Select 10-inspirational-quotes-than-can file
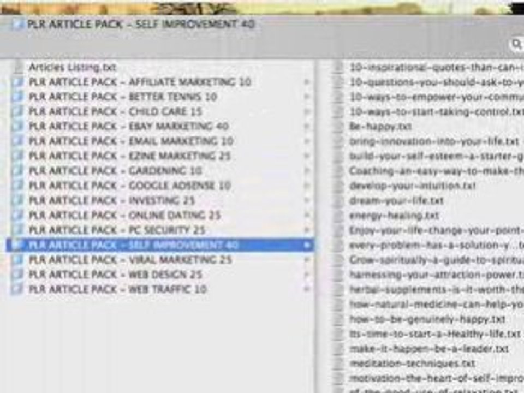 pos(437,68)
